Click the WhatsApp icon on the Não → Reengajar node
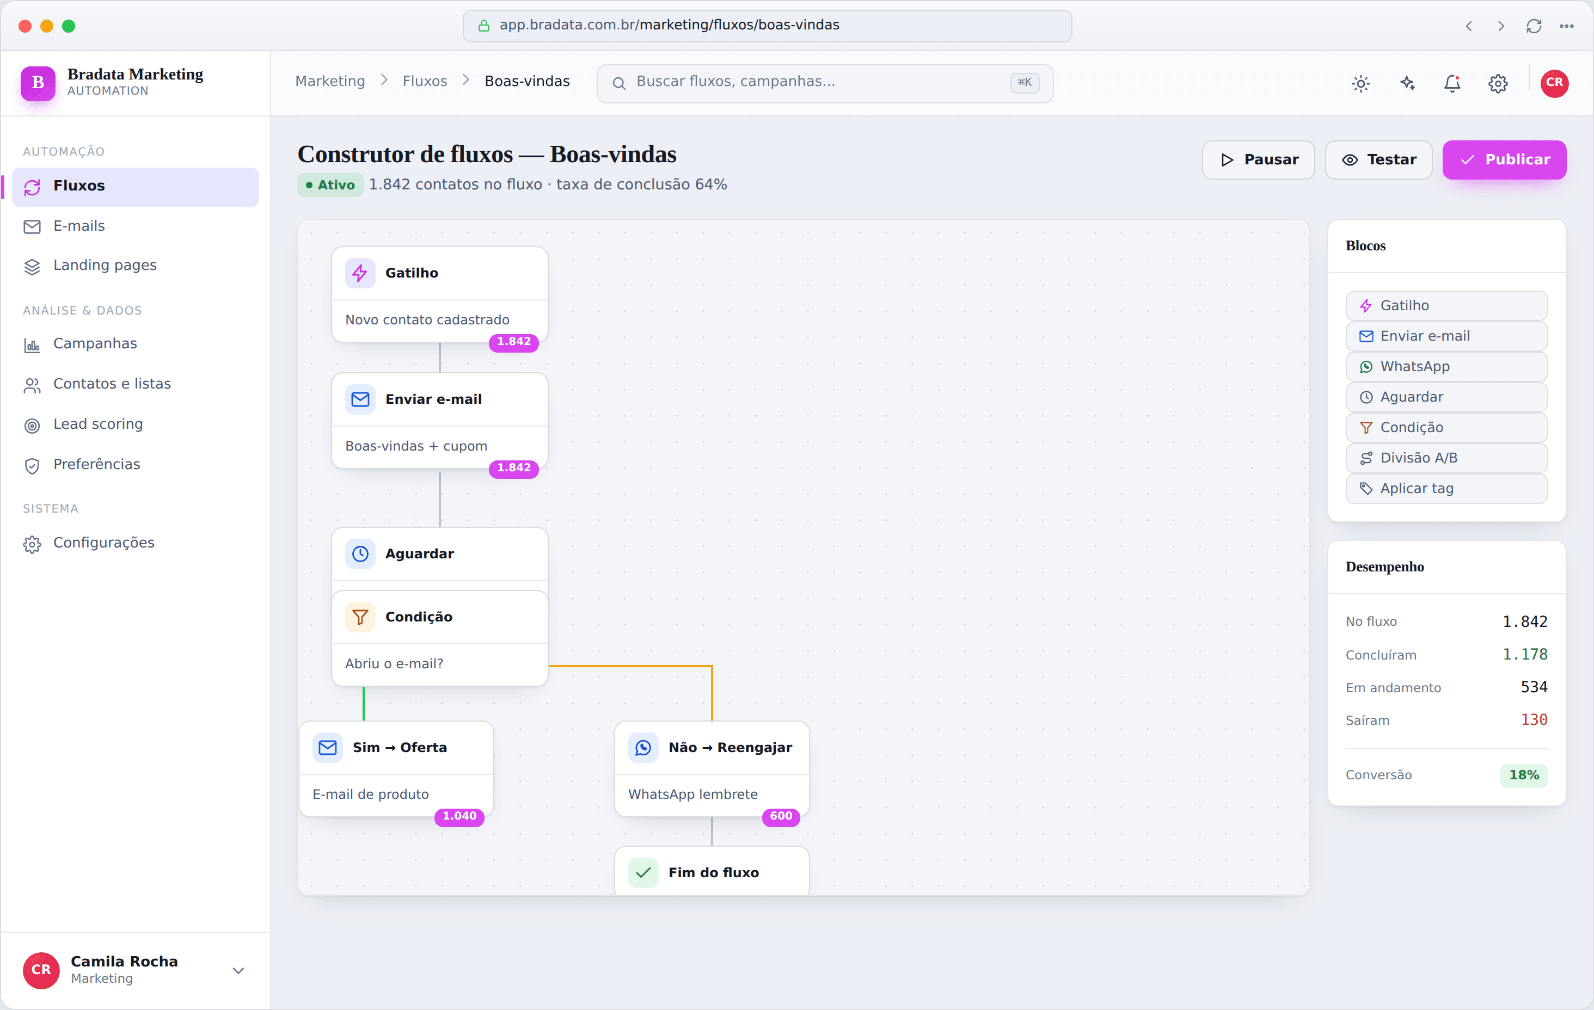Screen dimensions: 1594x1010 (643, 747)
